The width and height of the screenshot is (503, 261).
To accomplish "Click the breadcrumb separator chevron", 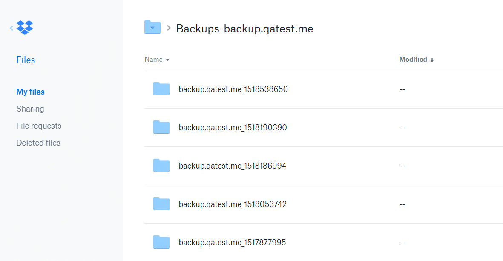I will click(x=169, y=28).
